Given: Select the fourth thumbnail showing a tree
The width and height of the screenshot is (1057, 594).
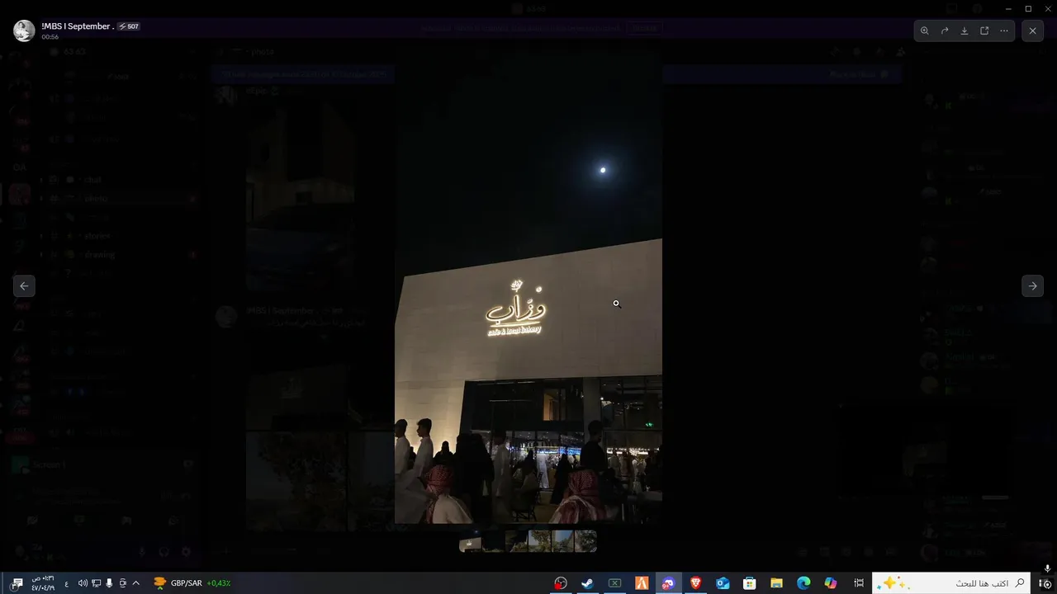Looking at the screenshot, I should (539, 540).
